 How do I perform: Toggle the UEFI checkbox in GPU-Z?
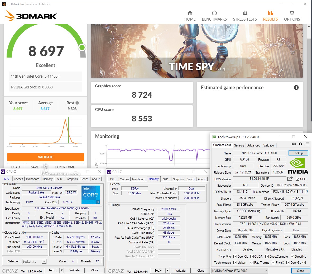(298, 179)
